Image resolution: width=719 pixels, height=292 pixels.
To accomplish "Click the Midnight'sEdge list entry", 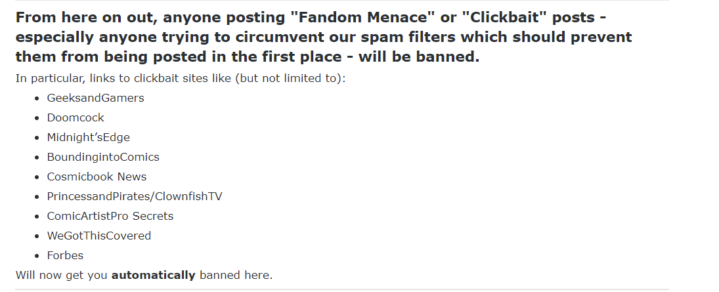I will (88, 138).
